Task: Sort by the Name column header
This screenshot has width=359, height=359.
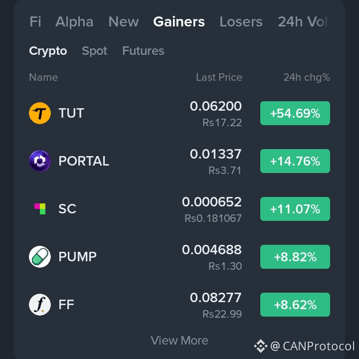Action: click(x=43, y=77)
